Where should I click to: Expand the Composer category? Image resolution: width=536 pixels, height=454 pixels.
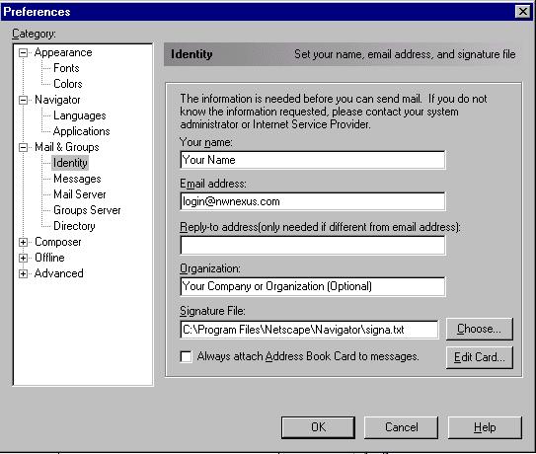pyautogui.click(x=24, y=242)
